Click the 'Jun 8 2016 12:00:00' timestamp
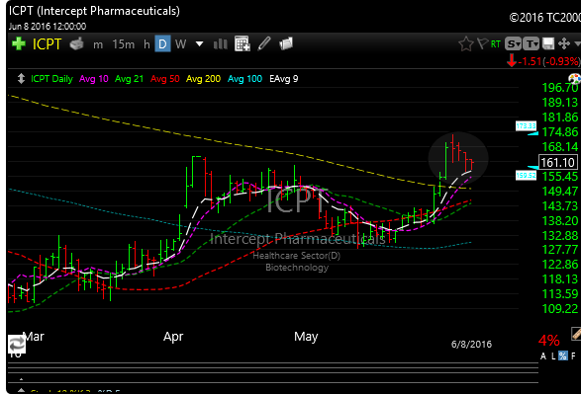Image resolution: width=581 pixels, height=394 pixels. tap(48, 27)
